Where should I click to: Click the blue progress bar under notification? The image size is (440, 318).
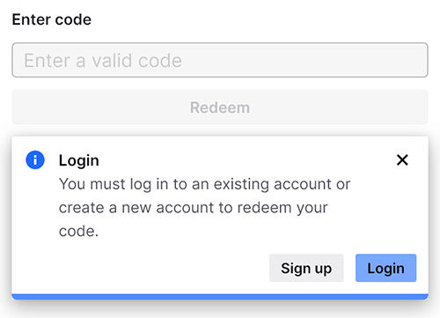(220, 296)
